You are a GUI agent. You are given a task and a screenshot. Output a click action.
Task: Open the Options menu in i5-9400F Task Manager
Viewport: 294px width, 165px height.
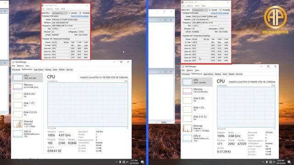(190, 70)
